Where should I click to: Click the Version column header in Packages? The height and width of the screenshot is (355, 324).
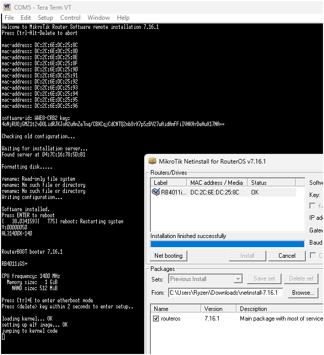click(219, 309)
